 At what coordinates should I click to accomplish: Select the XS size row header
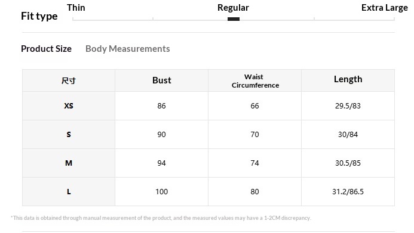(69, 106)
